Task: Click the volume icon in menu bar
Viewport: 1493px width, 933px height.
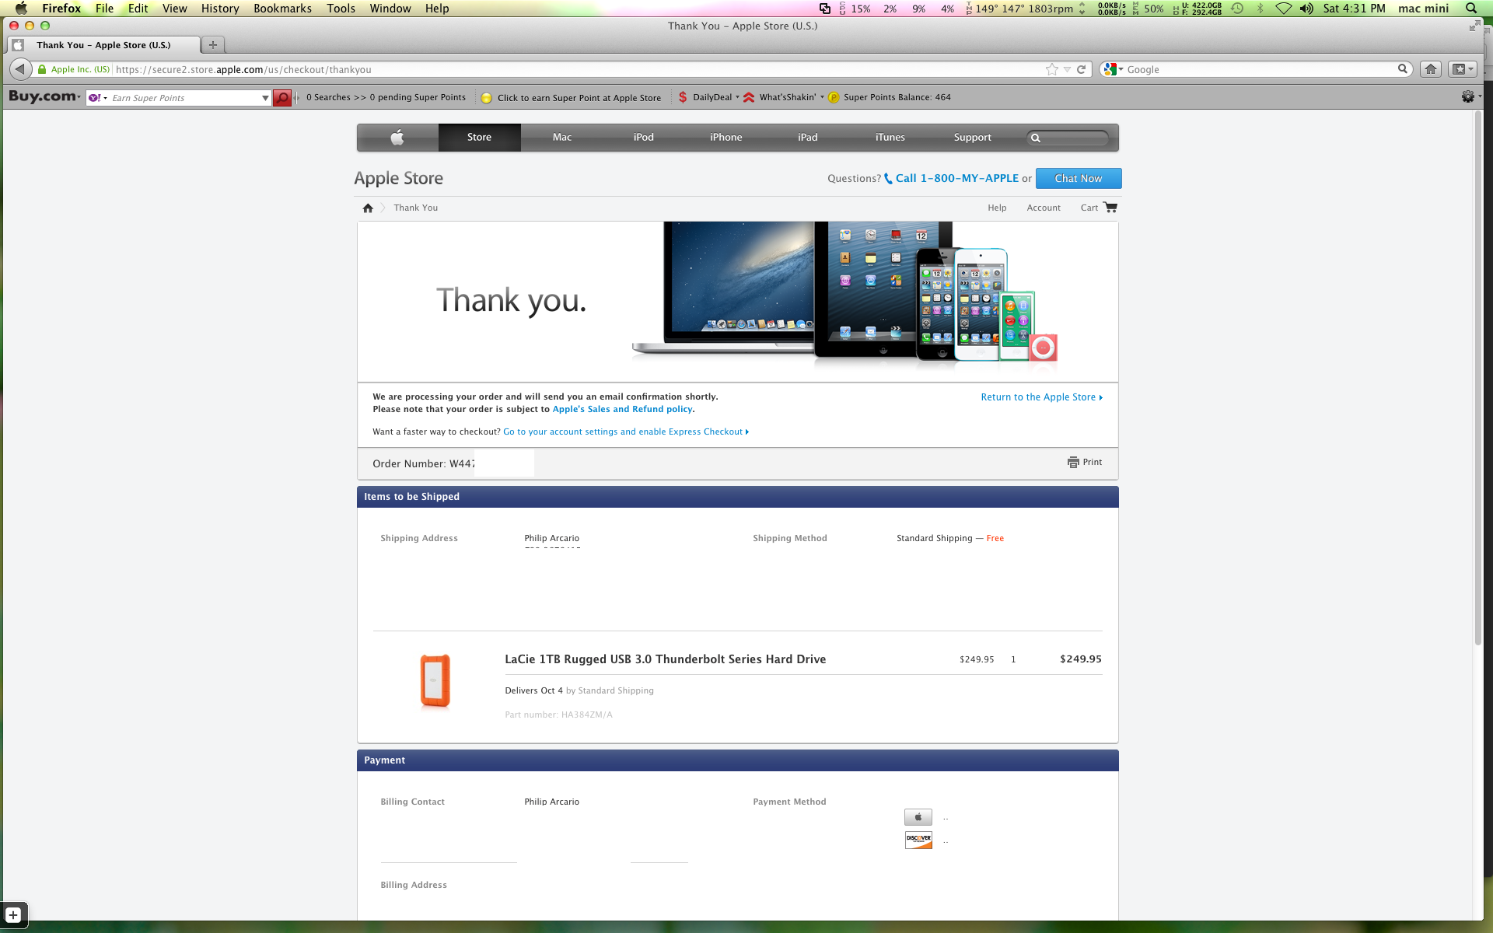Action: click(x=1306, y=8)
